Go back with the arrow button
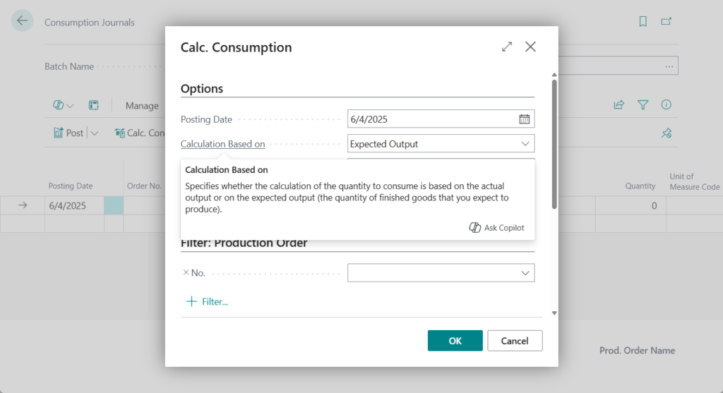Screen dimensions: 723x393 23,21
